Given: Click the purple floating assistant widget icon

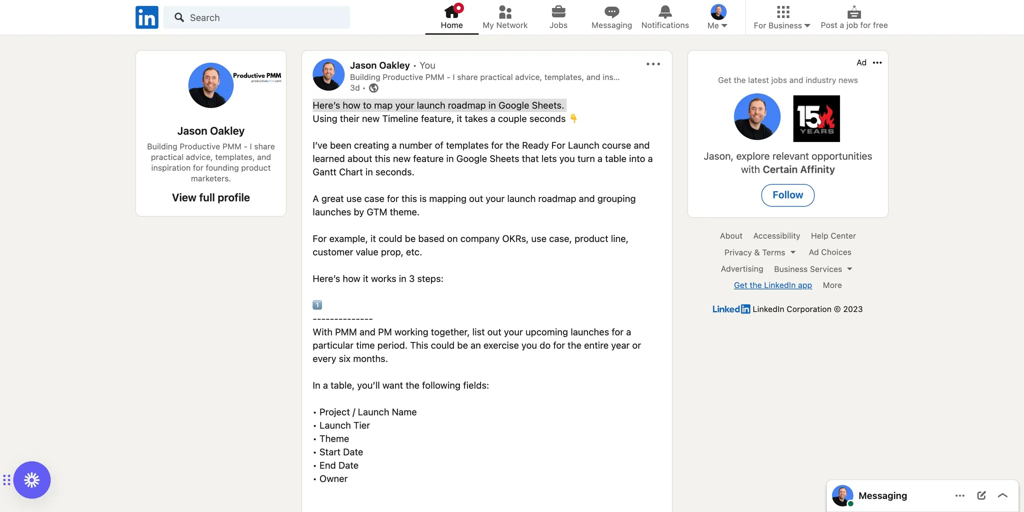Looking at the screenshot, I should coord(32,480).
